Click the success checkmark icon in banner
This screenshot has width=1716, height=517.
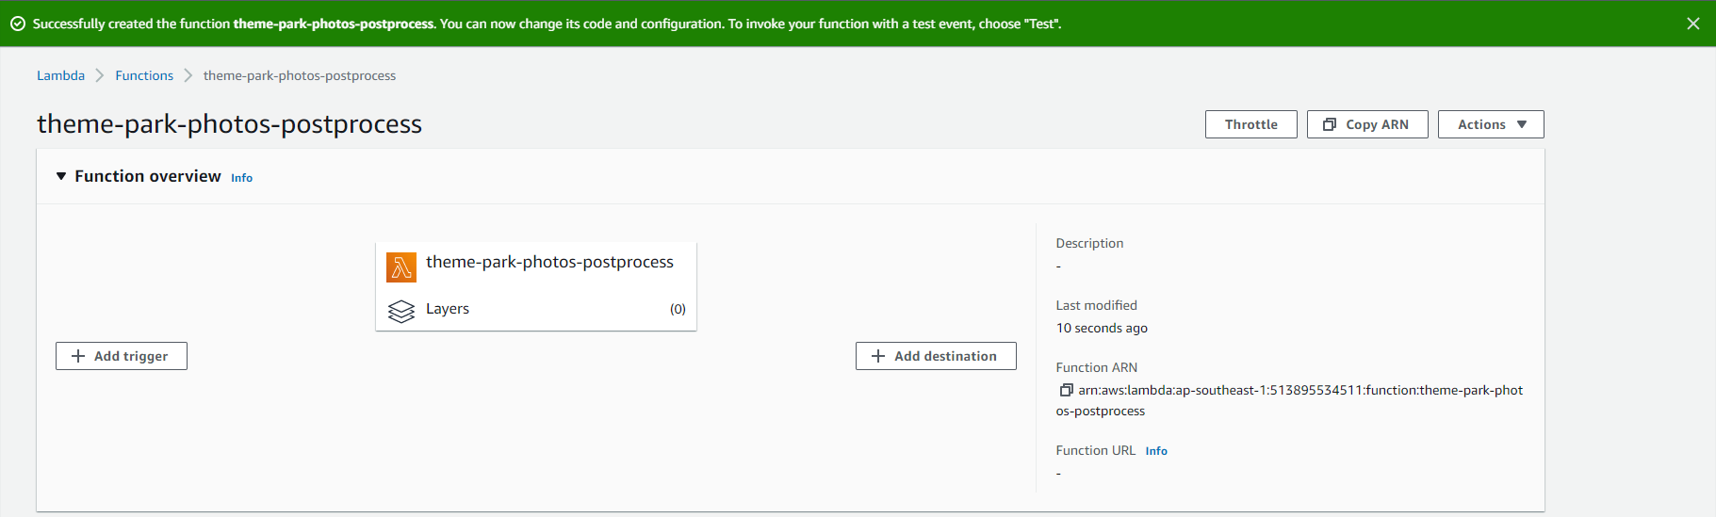[18, 24]
